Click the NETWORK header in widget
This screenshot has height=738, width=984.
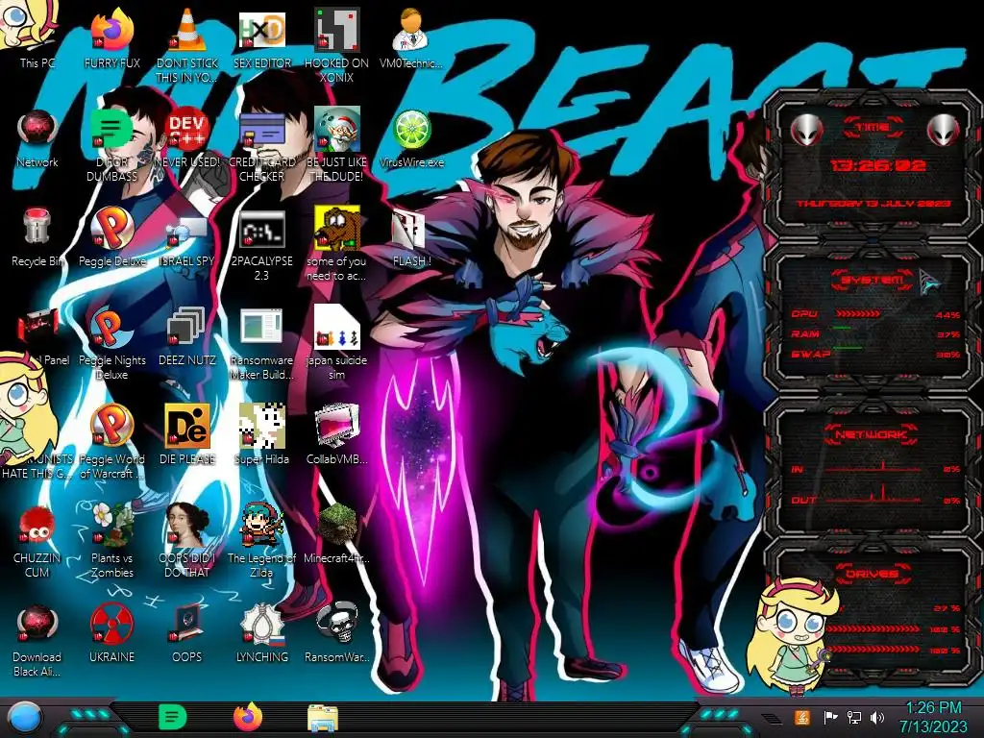tap(871, 433)
